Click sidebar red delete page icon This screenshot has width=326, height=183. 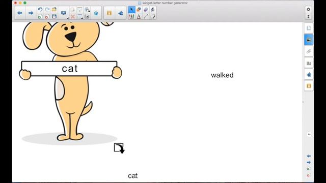tap(309, 175)
